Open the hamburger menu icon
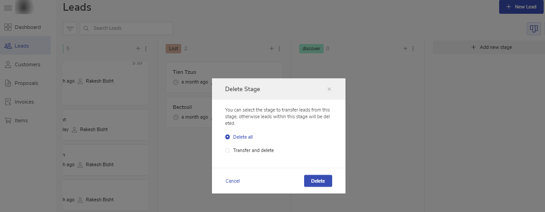 click(x=8, y=8)
